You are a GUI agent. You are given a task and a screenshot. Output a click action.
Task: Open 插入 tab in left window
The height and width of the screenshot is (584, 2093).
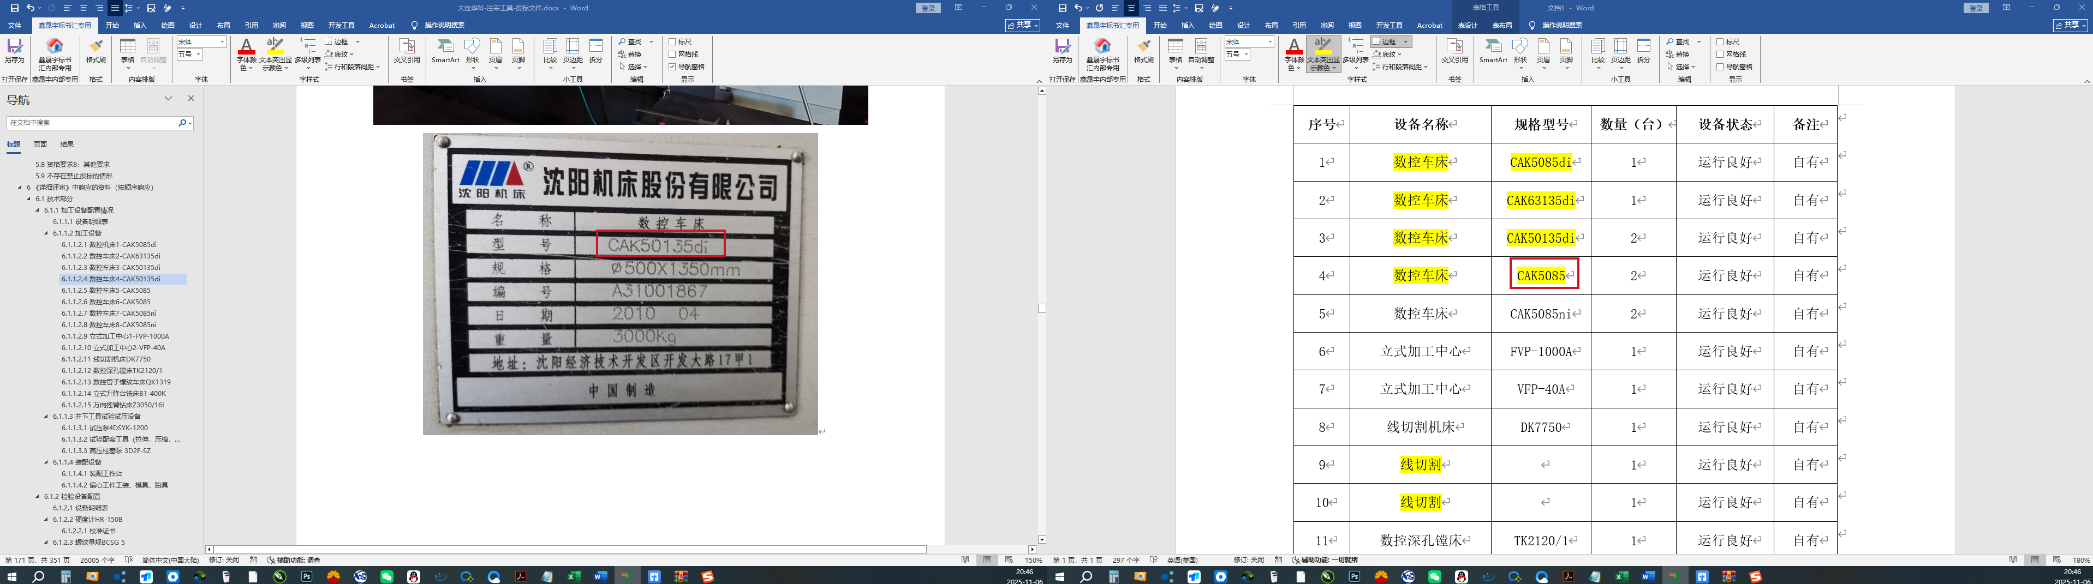(x=140, y=25)
